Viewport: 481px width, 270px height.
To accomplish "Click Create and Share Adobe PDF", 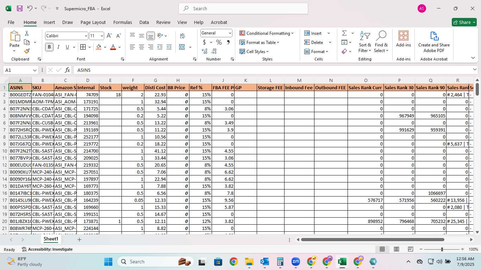I will [x=434, y=42].
